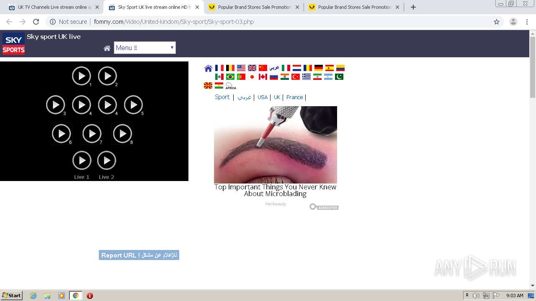Select the Spain flag icon
The width and height of the screenshot is (536, 301).
click(330, 68)
